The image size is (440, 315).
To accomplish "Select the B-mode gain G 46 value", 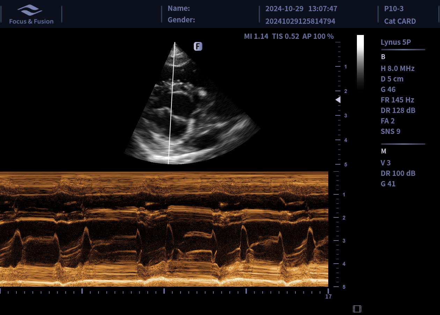I will click(388, 89).
